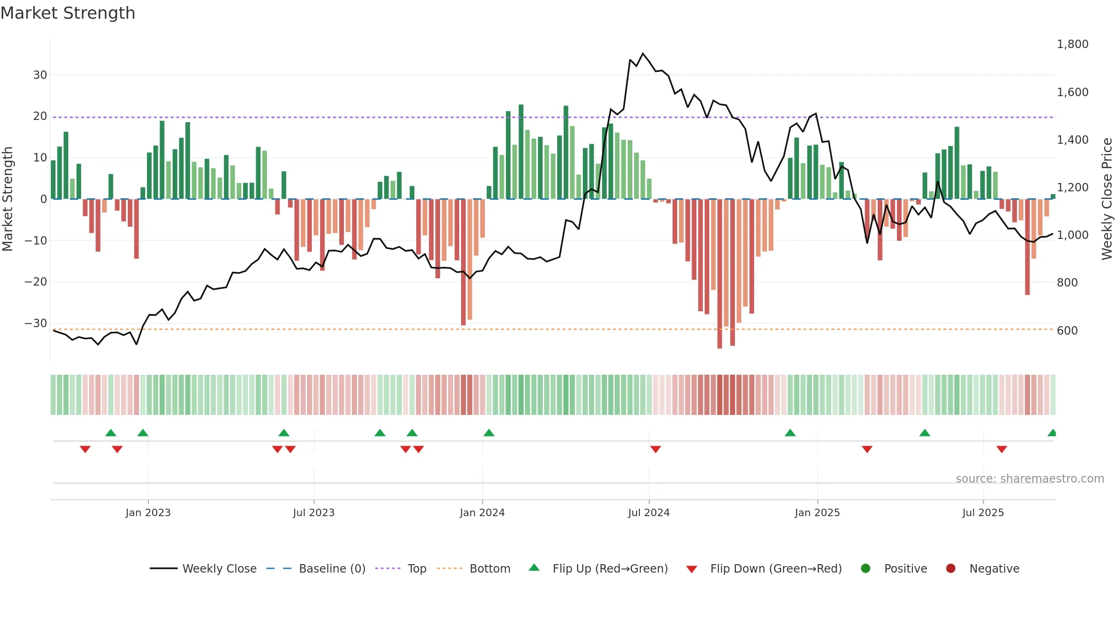Click the red Negative legend dot
1120x630 pixels.
point(951,568)
